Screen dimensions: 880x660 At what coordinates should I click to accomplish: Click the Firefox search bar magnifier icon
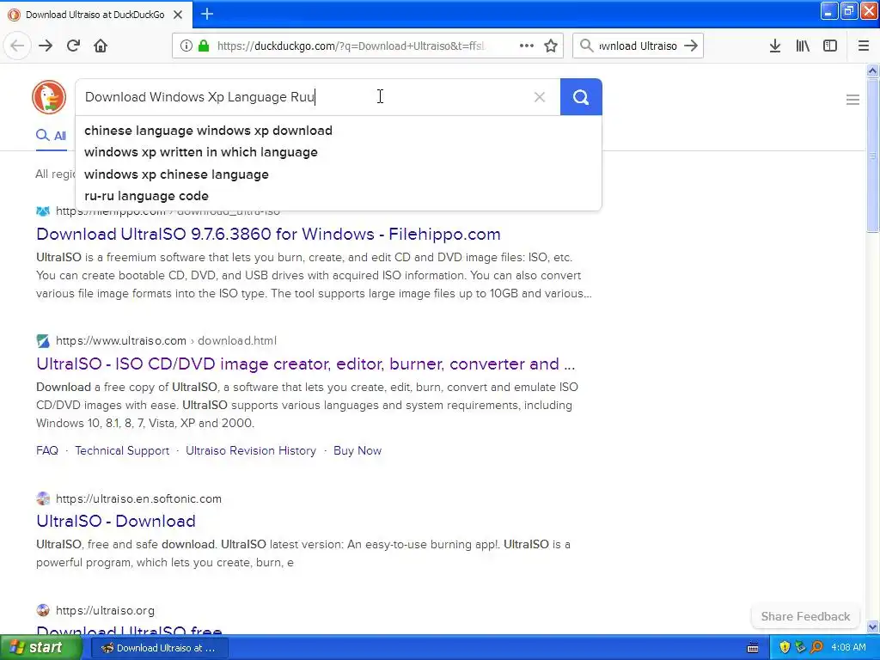tap(586, 46)
